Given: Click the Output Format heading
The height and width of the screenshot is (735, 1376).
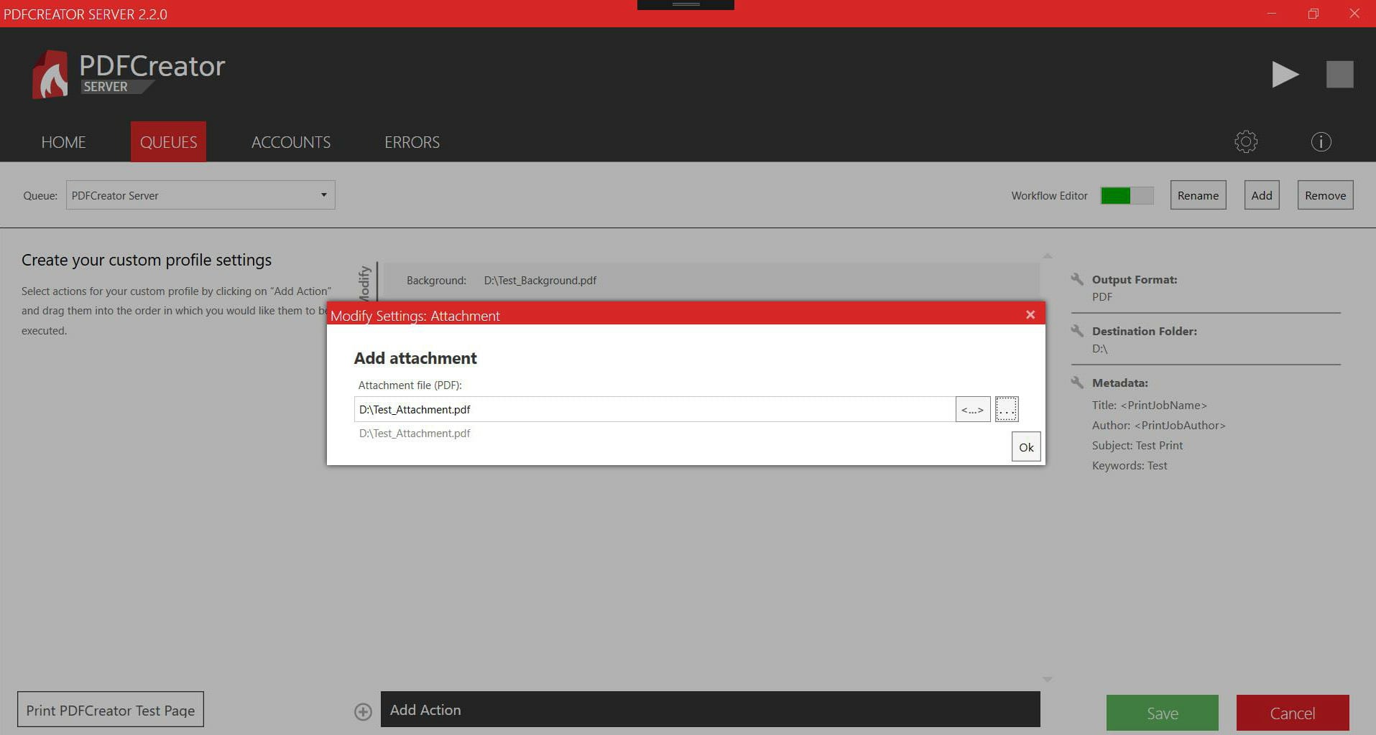Looking at the screenshot, I should [1134, 279].
